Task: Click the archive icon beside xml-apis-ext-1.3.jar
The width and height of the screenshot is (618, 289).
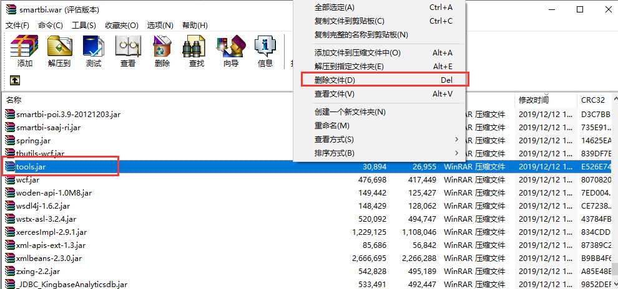Action: click(x=9, y=245)
